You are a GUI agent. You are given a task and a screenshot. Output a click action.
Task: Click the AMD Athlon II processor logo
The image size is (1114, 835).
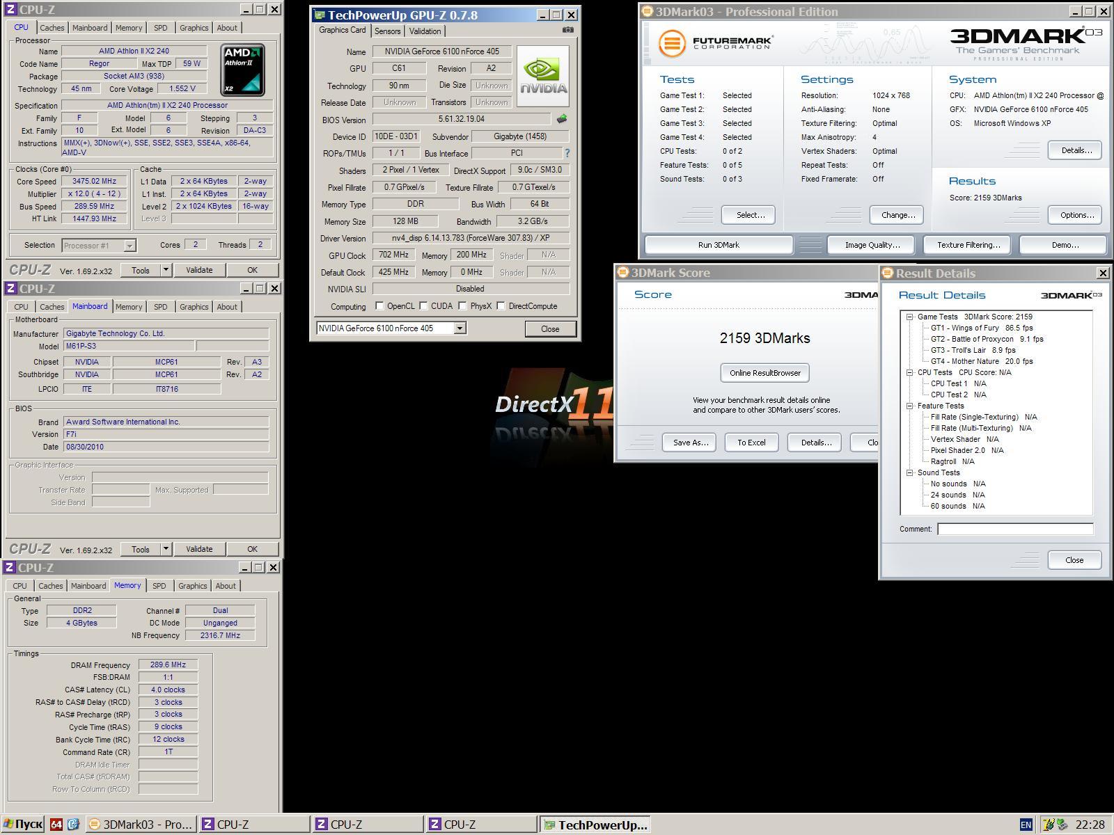(242, 70)
